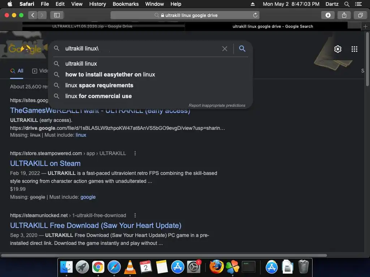Show the tab overview button
Image resolution: width=370 pixels, height=277 pixels.
360,15
